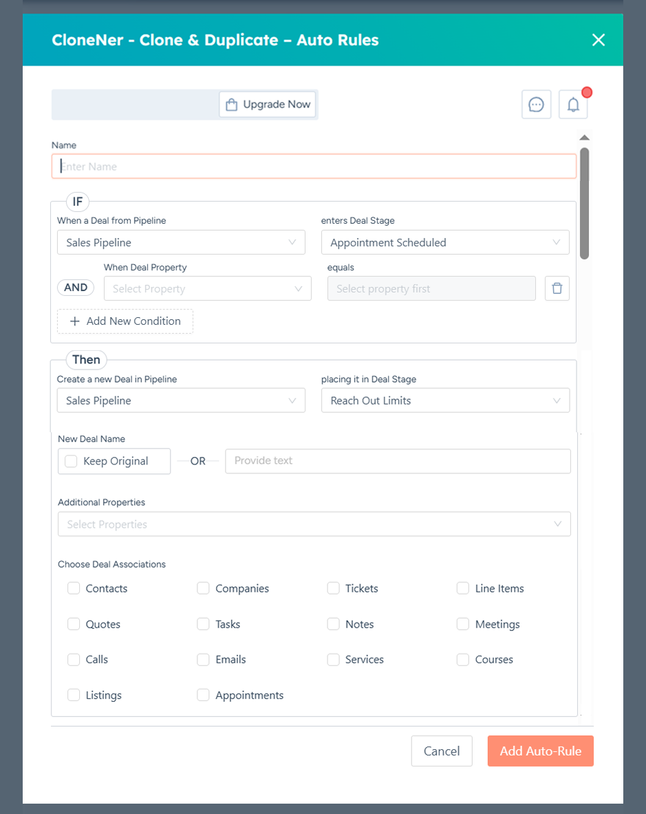Screen dimensions: 646x814
Task: Open the 'Create a new Deal in Pipeline' dropdown
Action: pos(181,400)
